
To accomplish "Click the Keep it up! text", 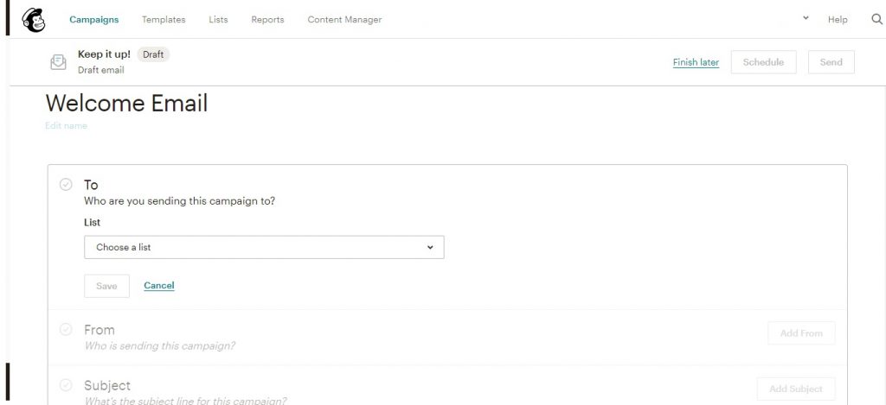I will click(x=104, y=54).
